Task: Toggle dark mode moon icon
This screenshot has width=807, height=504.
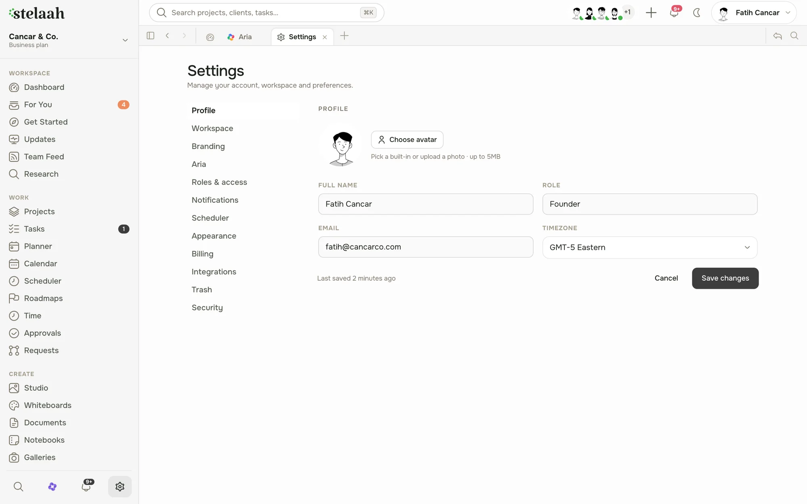Action: [x=696, y=12]
